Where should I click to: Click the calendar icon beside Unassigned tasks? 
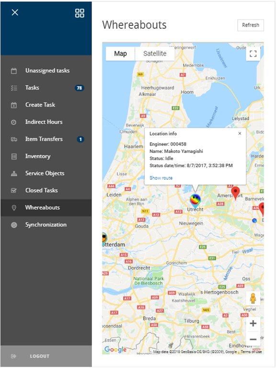click(14, 70)
